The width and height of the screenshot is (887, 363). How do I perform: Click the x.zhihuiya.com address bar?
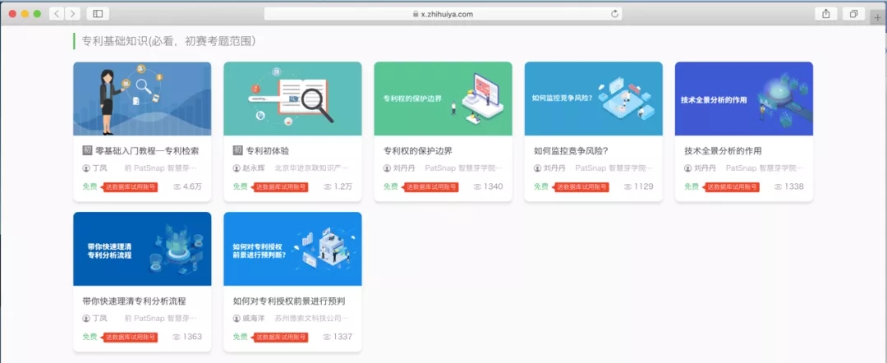(443, 14)
